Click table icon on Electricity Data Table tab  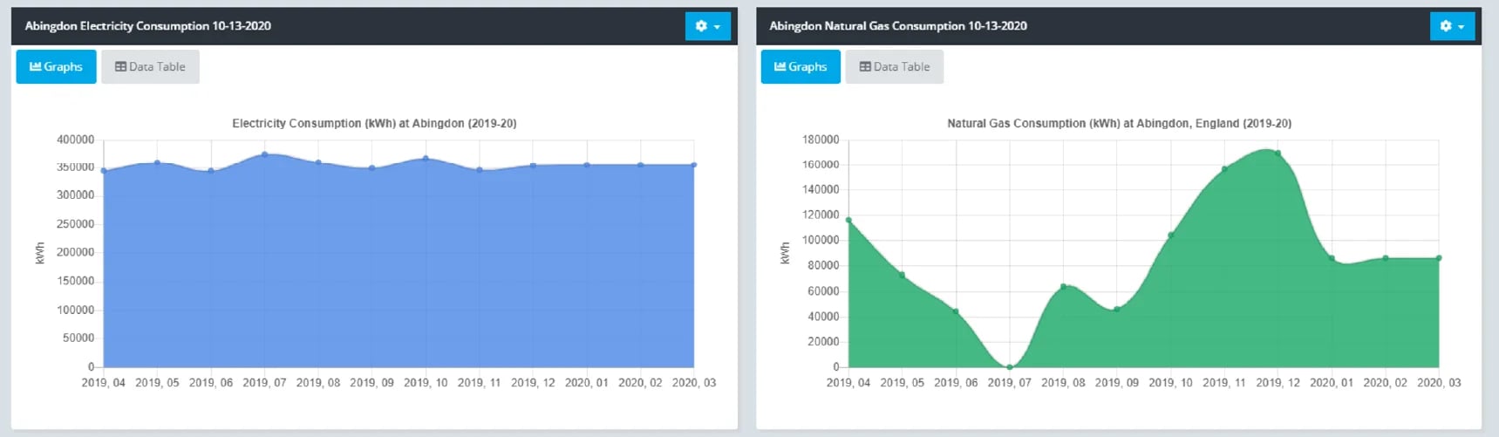pyautogui.click(x=120, y=67)
